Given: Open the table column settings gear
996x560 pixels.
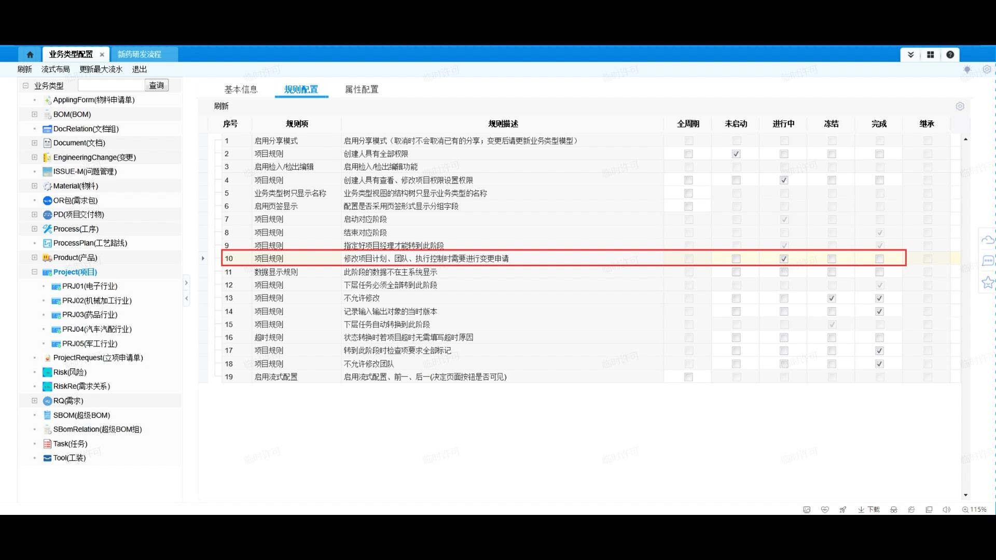Looking at the screenshot, I should click(x=960, y=106).
